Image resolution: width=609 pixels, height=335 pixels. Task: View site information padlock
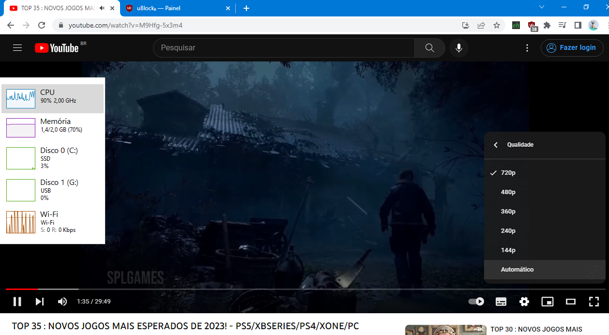click(61, 25)
